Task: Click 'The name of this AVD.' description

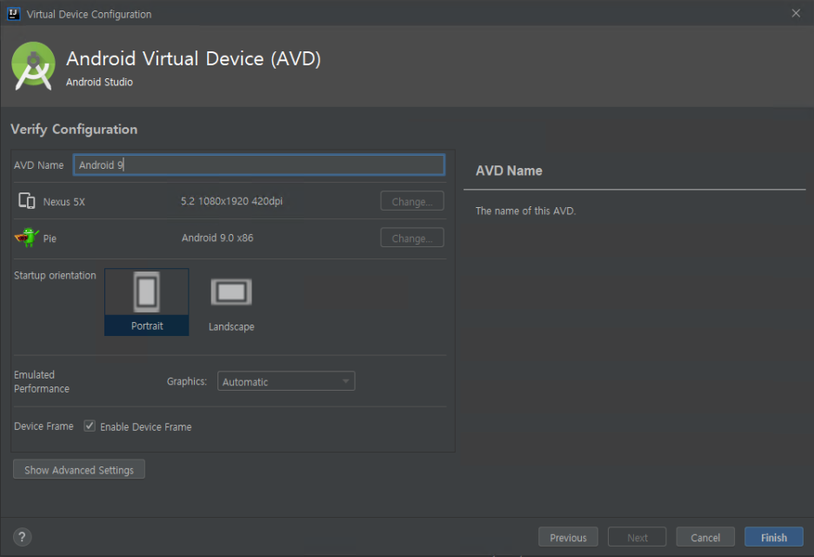Action: tap(525, 211)
